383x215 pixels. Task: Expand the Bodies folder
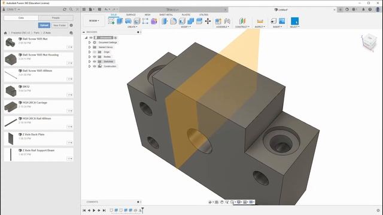(90, 57)
